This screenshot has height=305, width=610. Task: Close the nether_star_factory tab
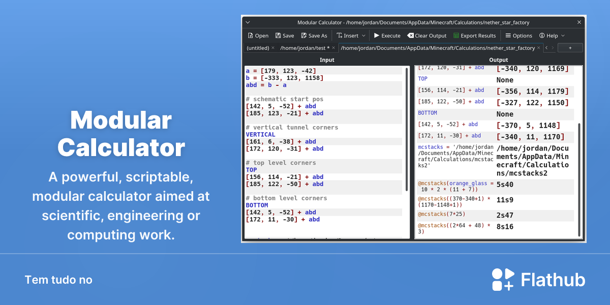(539, 48)
